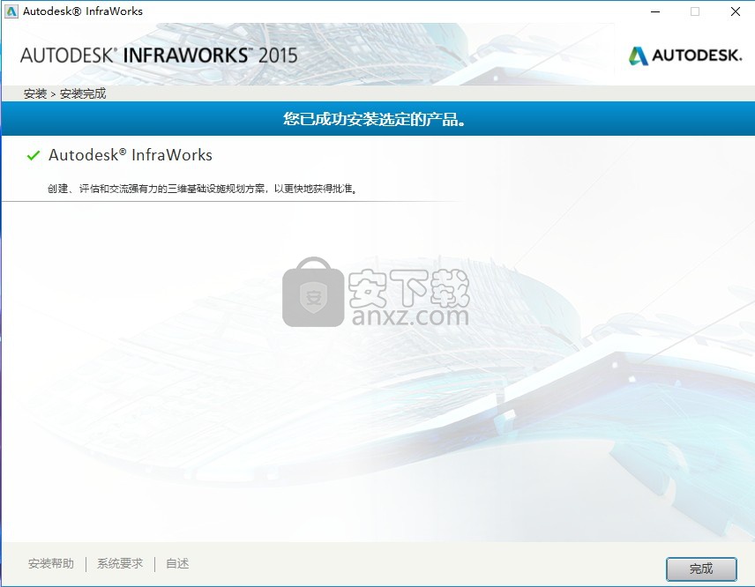Click the Autodesk logo in the header
Viewport: 755px width, 587px height.
[x=685, y=56]
